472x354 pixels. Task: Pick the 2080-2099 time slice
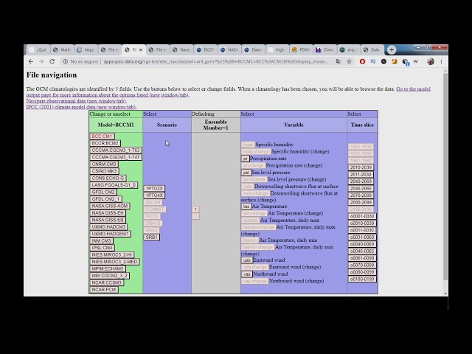click(361, 202)
